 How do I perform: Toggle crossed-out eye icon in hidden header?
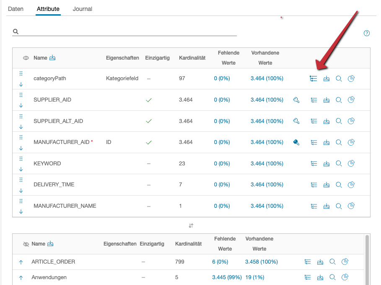(26, 244)
